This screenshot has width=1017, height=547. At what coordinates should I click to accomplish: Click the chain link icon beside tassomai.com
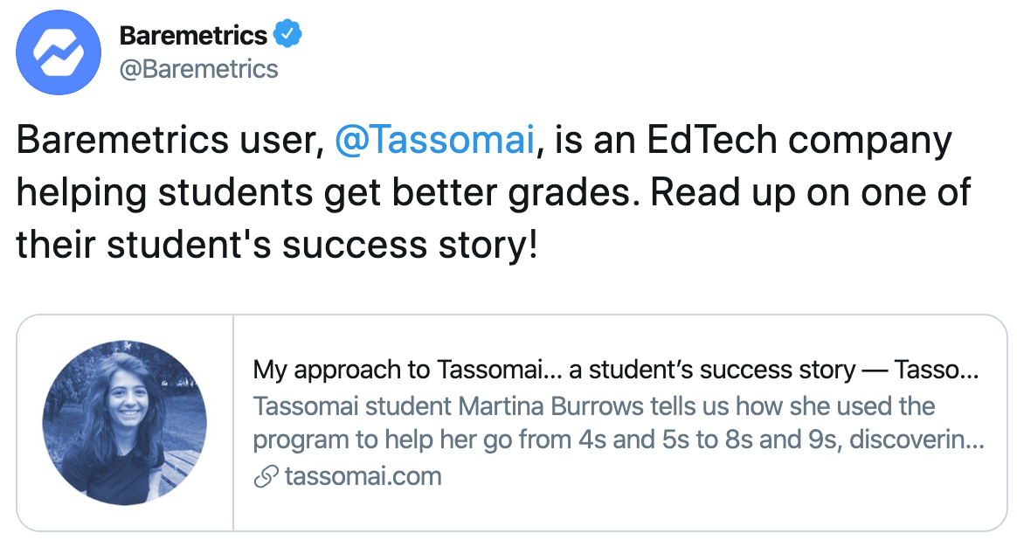coord(265,477)
